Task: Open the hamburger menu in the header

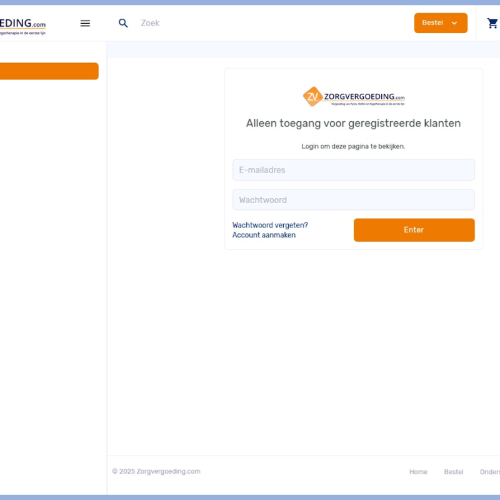Action: tap(85, 23)
